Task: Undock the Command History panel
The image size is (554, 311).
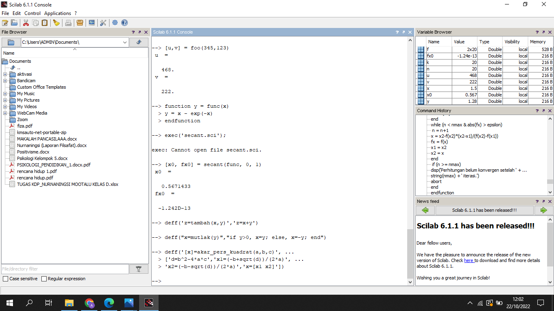Action: click(x=543, y=111)
